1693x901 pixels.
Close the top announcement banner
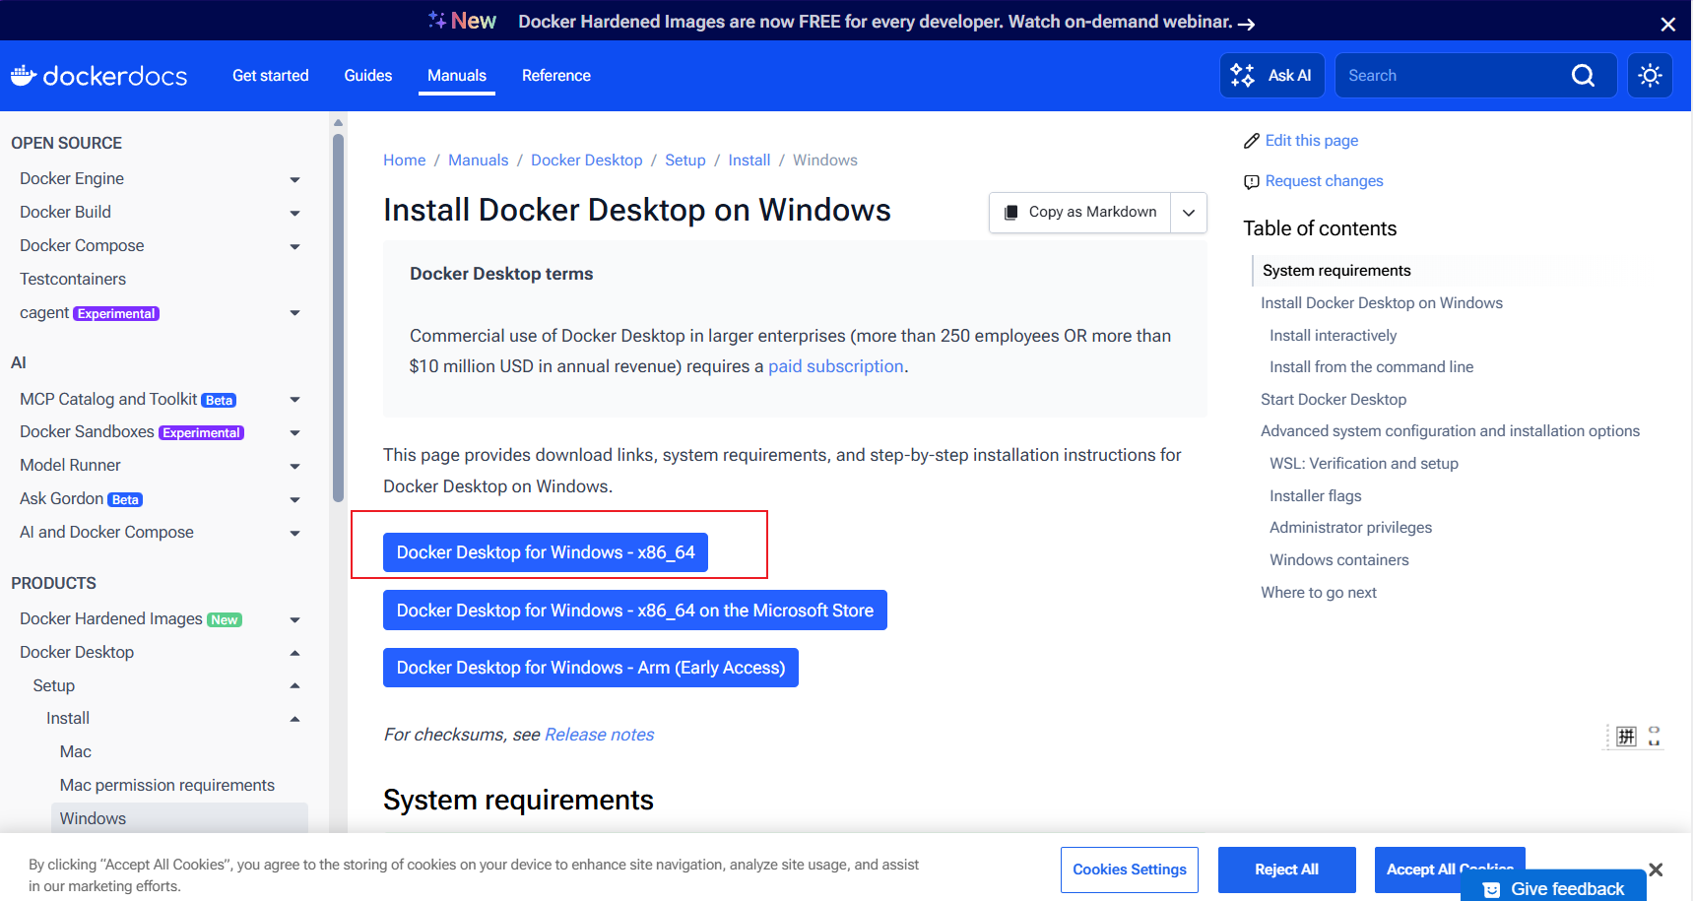(x=1667, y=24)
